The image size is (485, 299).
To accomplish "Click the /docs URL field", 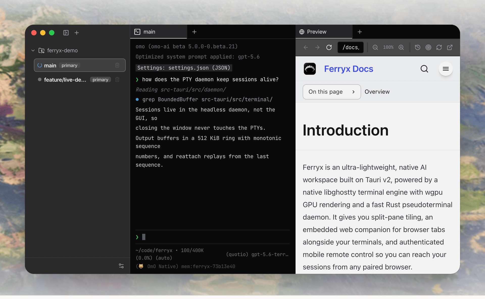I will 351,47.
